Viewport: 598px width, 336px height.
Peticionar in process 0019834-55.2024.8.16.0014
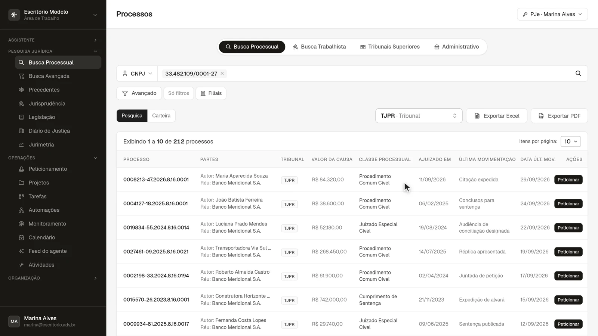pos(568,228)
